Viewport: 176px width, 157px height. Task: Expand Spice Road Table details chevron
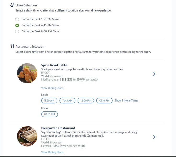click(x=154, y=74)
